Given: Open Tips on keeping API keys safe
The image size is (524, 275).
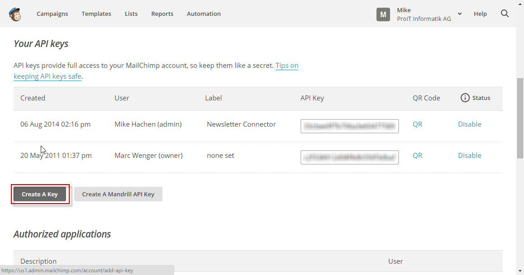Looking at the screenshot, I should point(287,66).
